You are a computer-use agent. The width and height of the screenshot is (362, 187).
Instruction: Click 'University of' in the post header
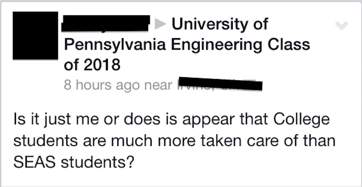(220, 24)
